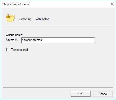116x100 pixels.
Task: Click the separator line below Create in
Action: 58,26
